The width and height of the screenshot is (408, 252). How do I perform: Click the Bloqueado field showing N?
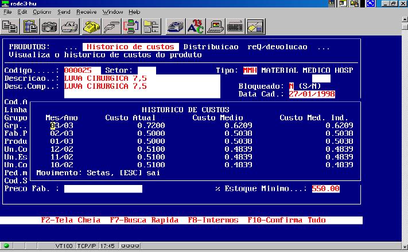pyautogui.click(x=291, y=86)
